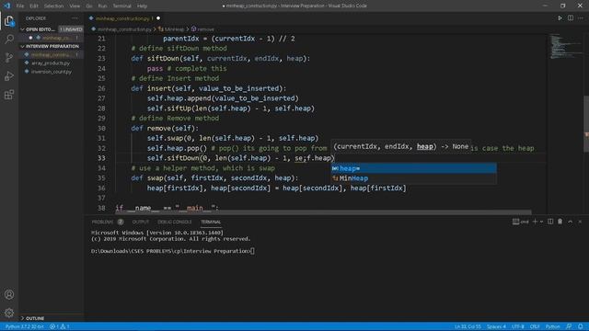Viewport: 589px width, 331px height.
Task: Create a new terminal with plus icon
Action: point(535,222)
